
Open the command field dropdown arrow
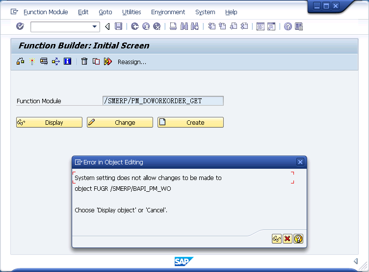point(95,26)
